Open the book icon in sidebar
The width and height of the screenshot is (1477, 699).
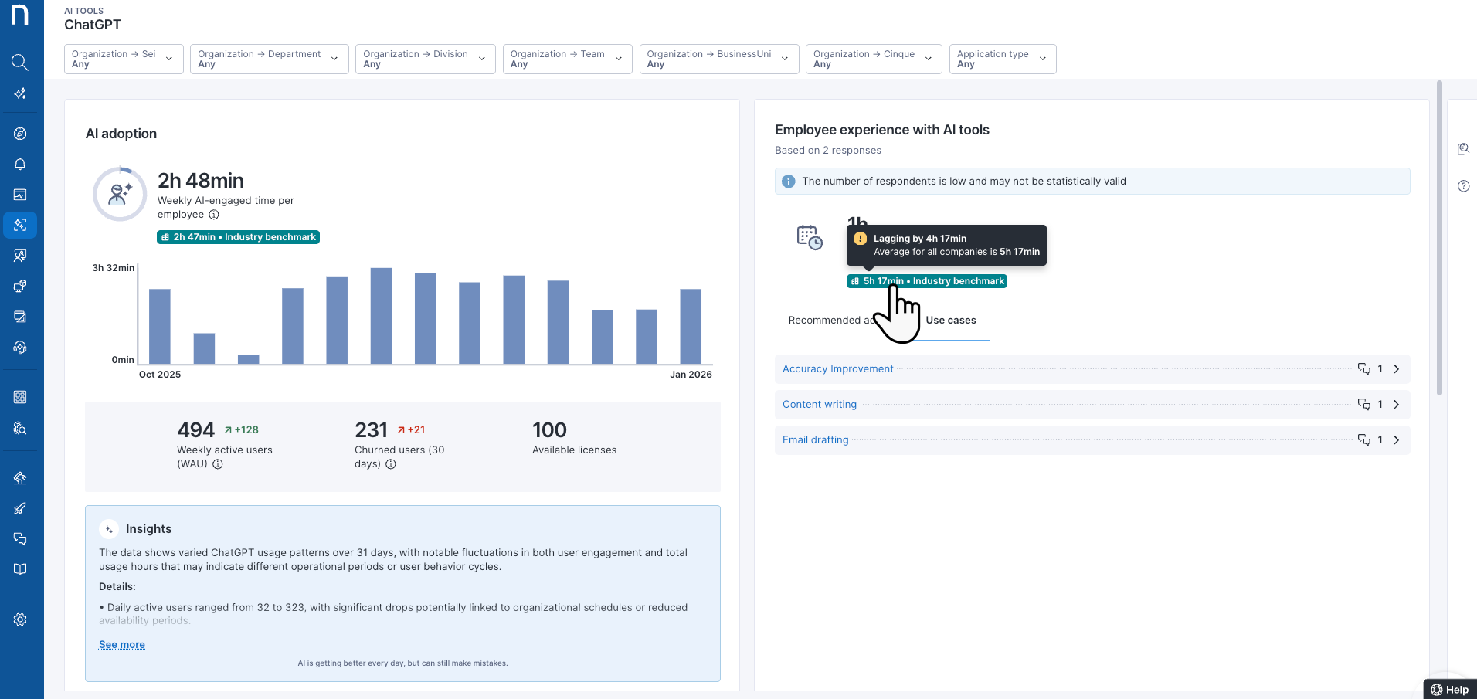(x=20, y=569)
